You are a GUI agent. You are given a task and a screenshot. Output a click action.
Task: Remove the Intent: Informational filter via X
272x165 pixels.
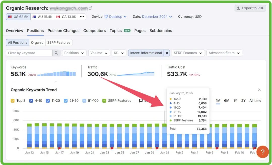coord(166,53)
